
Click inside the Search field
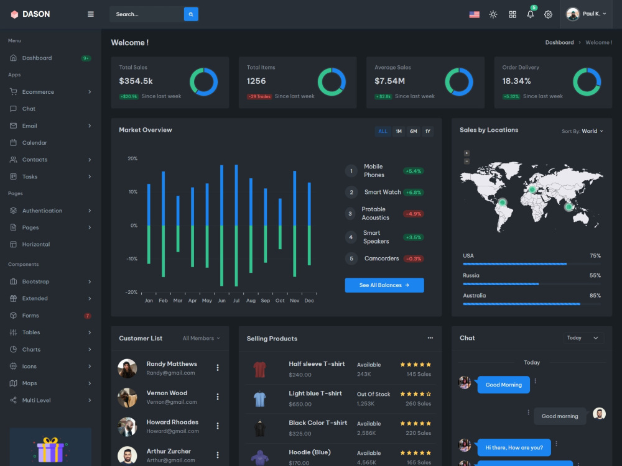point(147,14)
